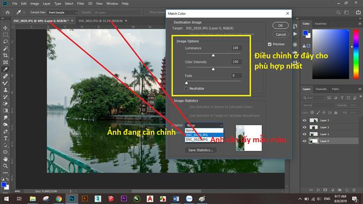The width and height of the screenshot is (363, 204).
Task: Click the Luminance value field
Action: (237, 48)
